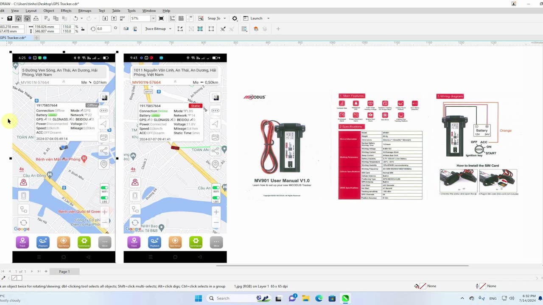The height and width of the screenshot is (305, 543).
Task: Select the second phone screenshot with Static tag
Action: click(x=175, y=158)
